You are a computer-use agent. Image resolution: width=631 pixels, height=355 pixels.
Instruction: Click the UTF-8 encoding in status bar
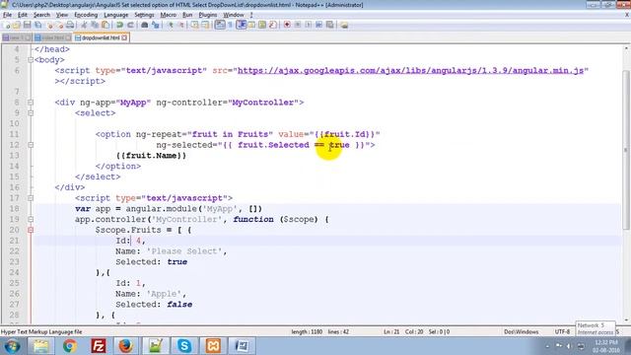pyautogui.click(x=562, y=332)
